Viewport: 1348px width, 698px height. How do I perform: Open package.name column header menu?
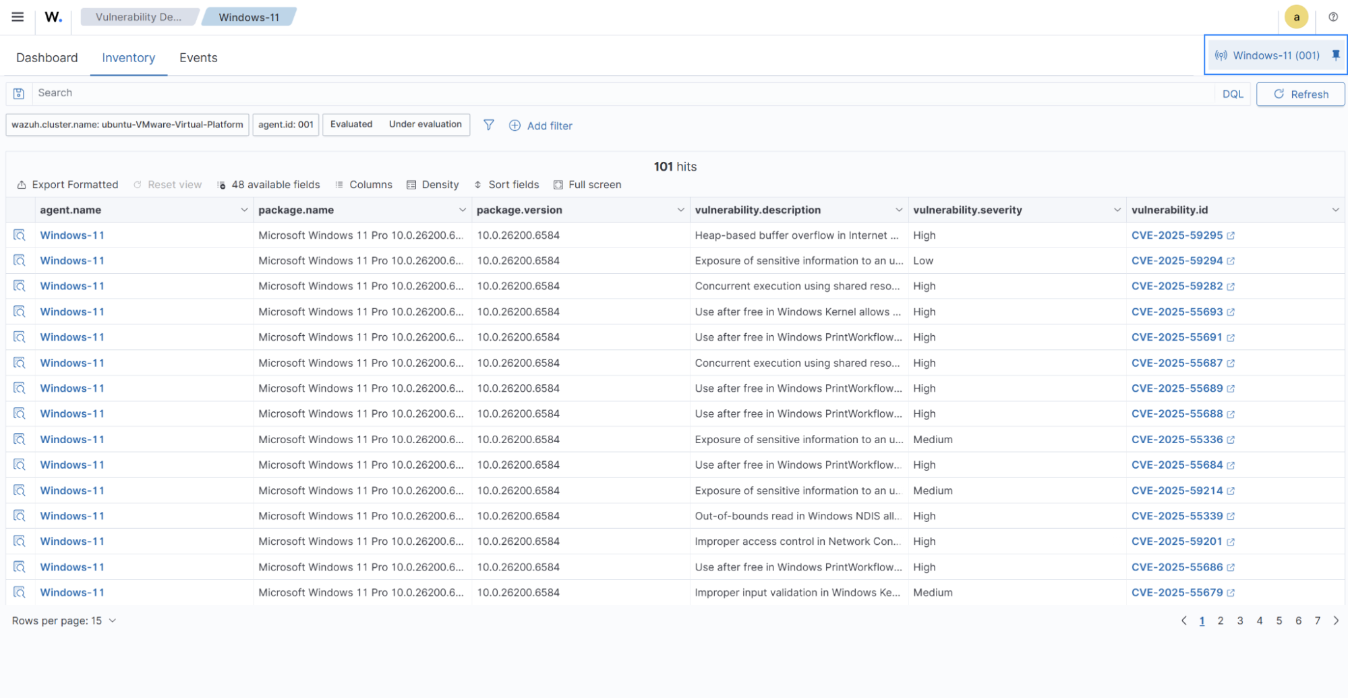462,210
